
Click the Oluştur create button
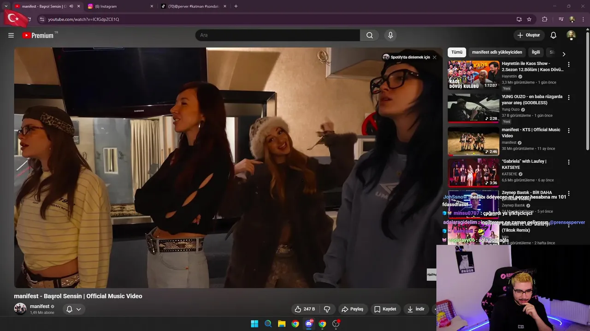tap(528, 35)
